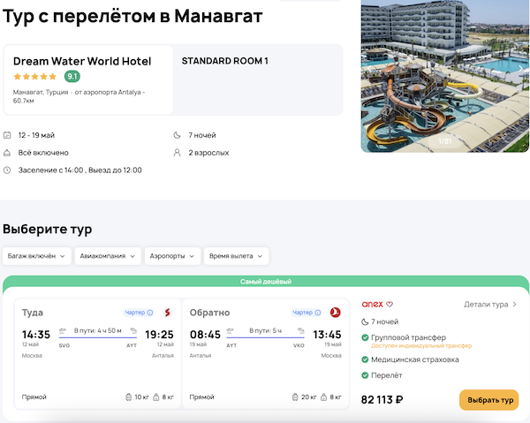
Task: Click the Доступен индивидуальный трансфер link
Action: [x=421, y=346]
